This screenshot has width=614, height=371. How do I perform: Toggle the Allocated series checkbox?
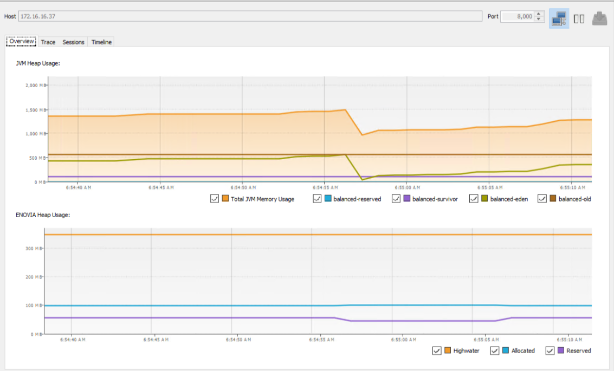coord(495,350)
